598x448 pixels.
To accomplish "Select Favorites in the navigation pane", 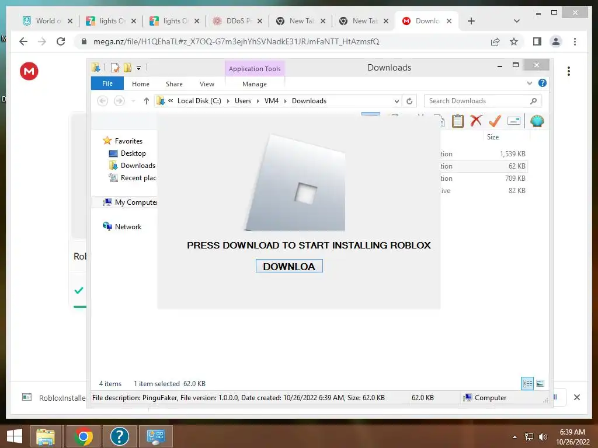I will 128,141.
